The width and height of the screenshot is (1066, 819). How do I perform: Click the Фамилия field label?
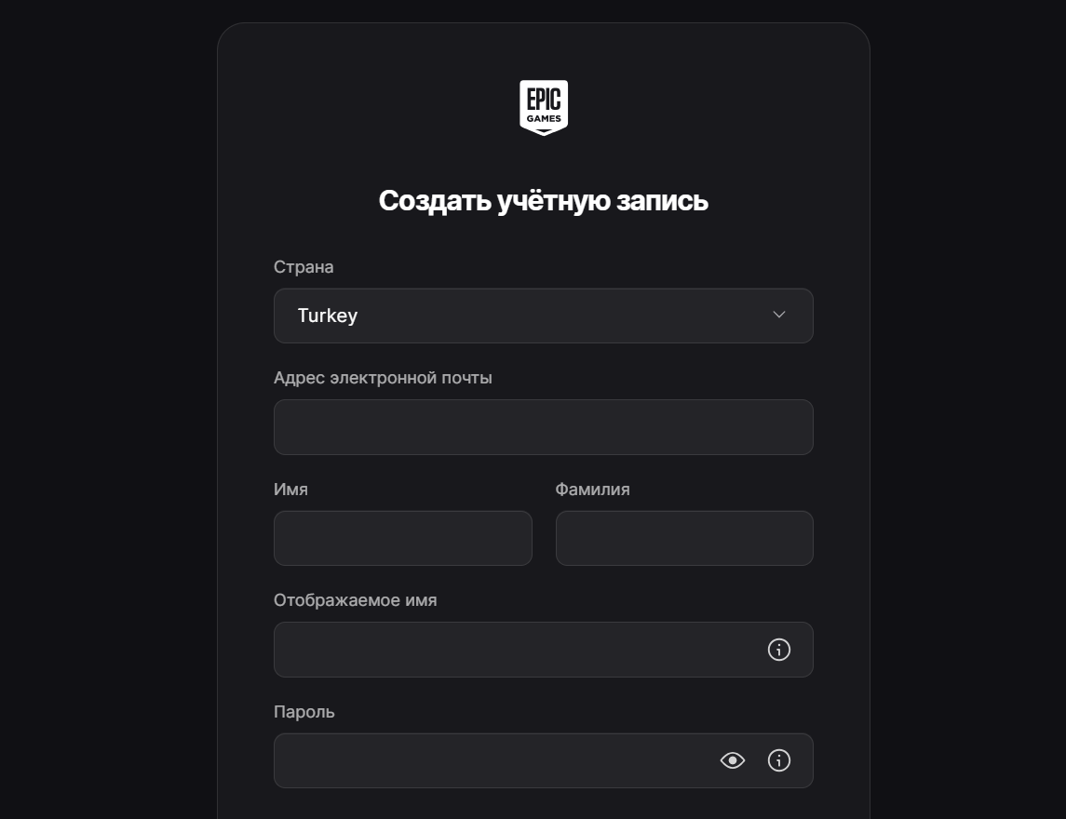click(592, 490)
